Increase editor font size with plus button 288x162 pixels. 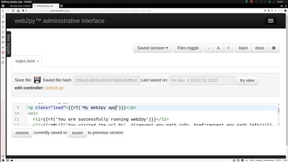[228, 48]
